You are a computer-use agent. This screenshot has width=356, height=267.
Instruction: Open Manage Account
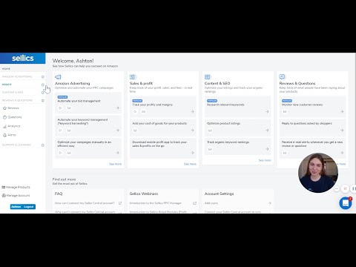[x=16, y=196]
